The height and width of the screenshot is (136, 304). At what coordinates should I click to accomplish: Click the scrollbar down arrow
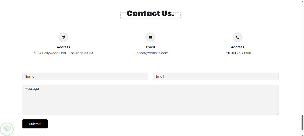point(302,134)
